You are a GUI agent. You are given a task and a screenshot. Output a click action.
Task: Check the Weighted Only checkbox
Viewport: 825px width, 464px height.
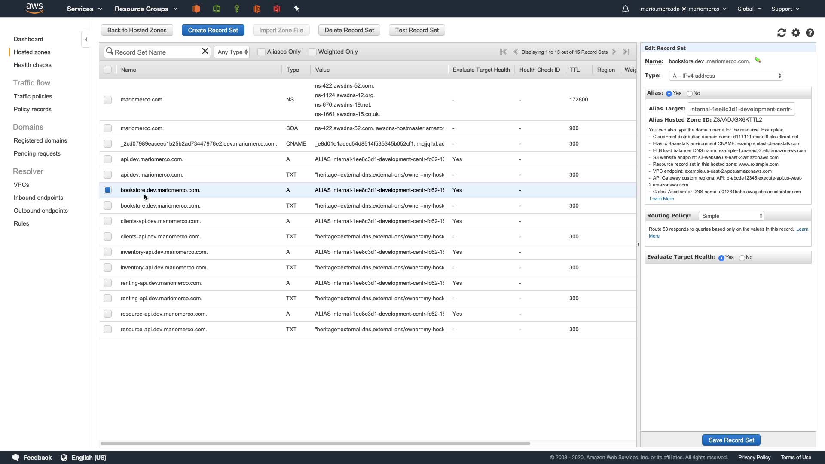point(312,52)
